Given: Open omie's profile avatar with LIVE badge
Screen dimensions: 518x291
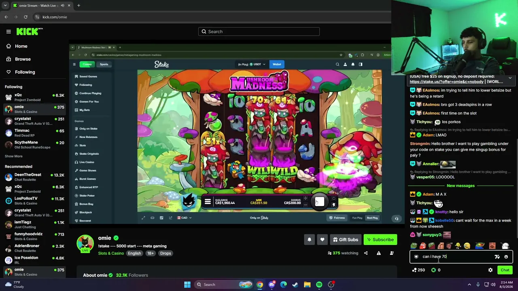Looking at the screenshot, I should (85, 243).
